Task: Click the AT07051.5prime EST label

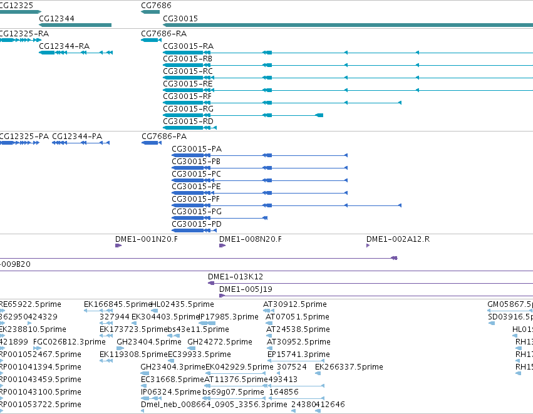Action: click(x=298, y=317)
